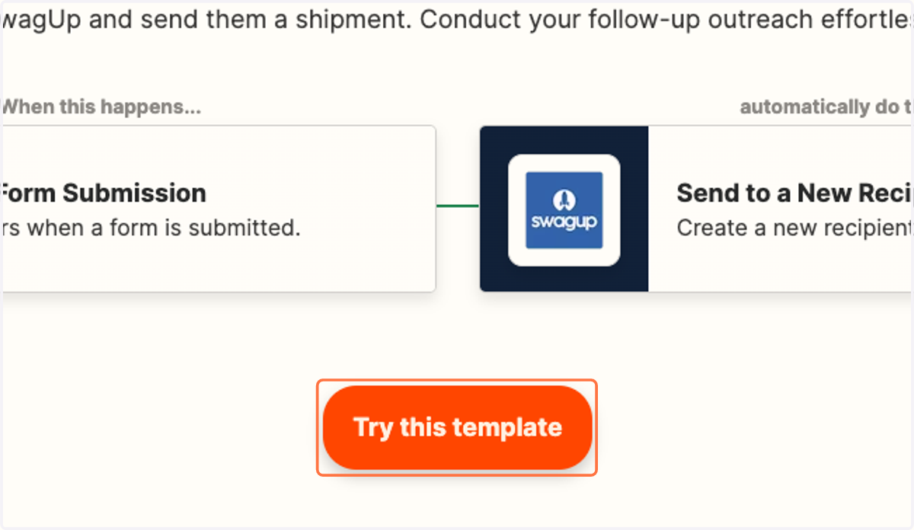Click the rocket symbol in SwagUp logo
Screen dimensions: 914x530
pos(564,200)
